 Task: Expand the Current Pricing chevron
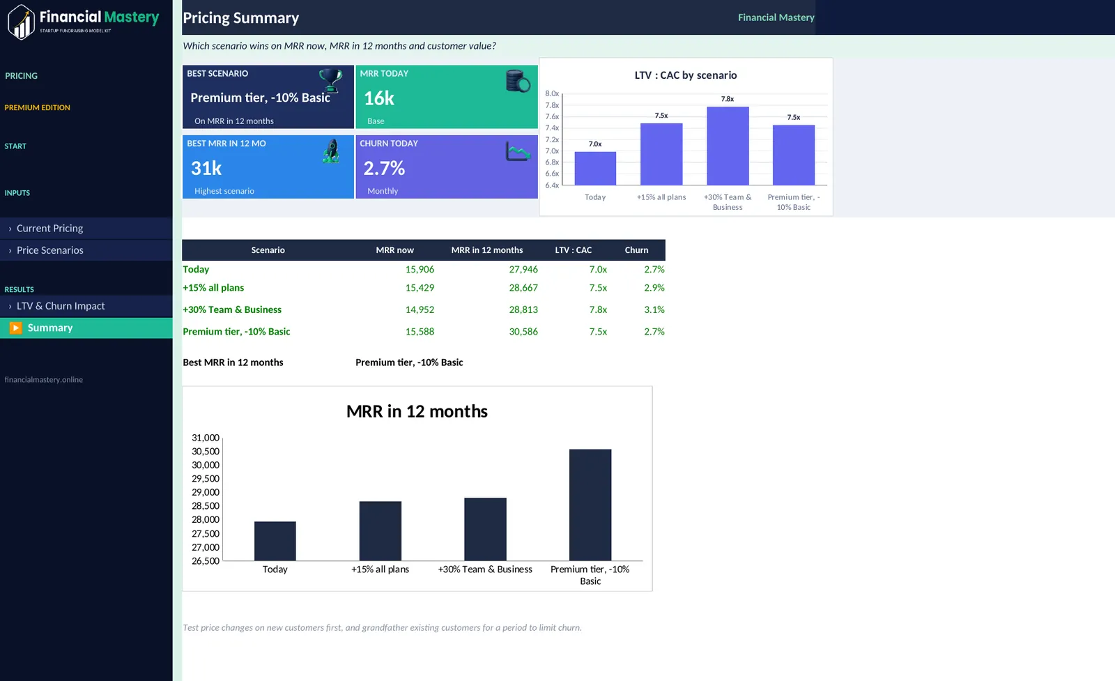point(10,229)
